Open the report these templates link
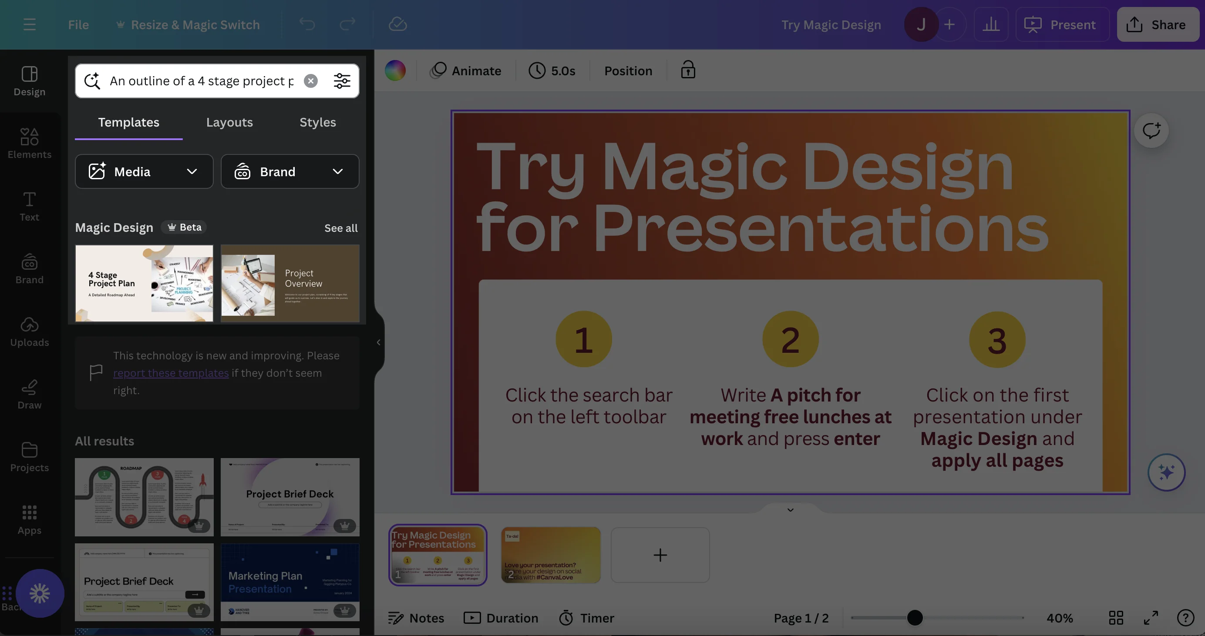Image resolution: width=1205 pixels, height=636 pixels. tap(171, 373)
